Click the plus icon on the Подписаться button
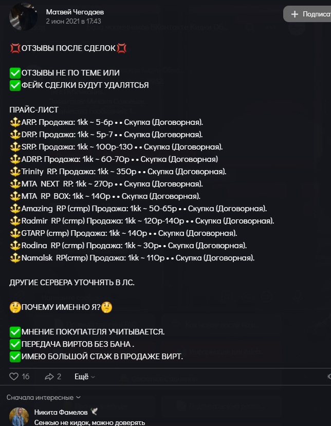 (x=295, y=14)
